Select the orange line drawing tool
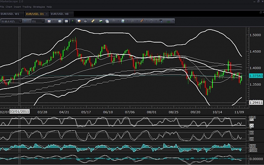Image resolution: width=264 pixels, height=165 pixels. pyautogui.click(x=142, y=21)
